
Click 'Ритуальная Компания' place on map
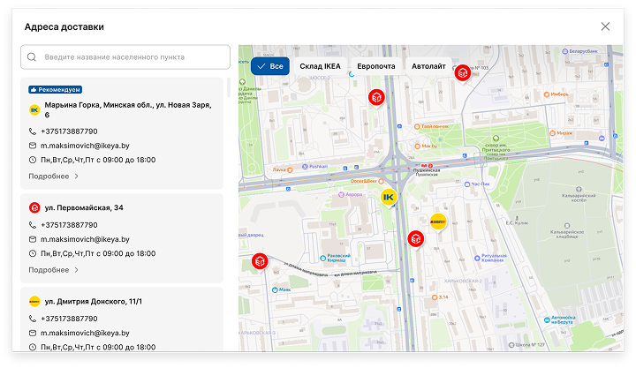point(491,258)
